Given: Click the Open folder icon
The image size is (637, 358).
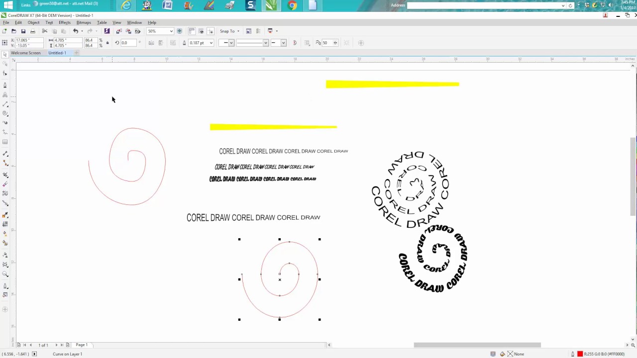Looking at the screenshot, I should (14, 31).
